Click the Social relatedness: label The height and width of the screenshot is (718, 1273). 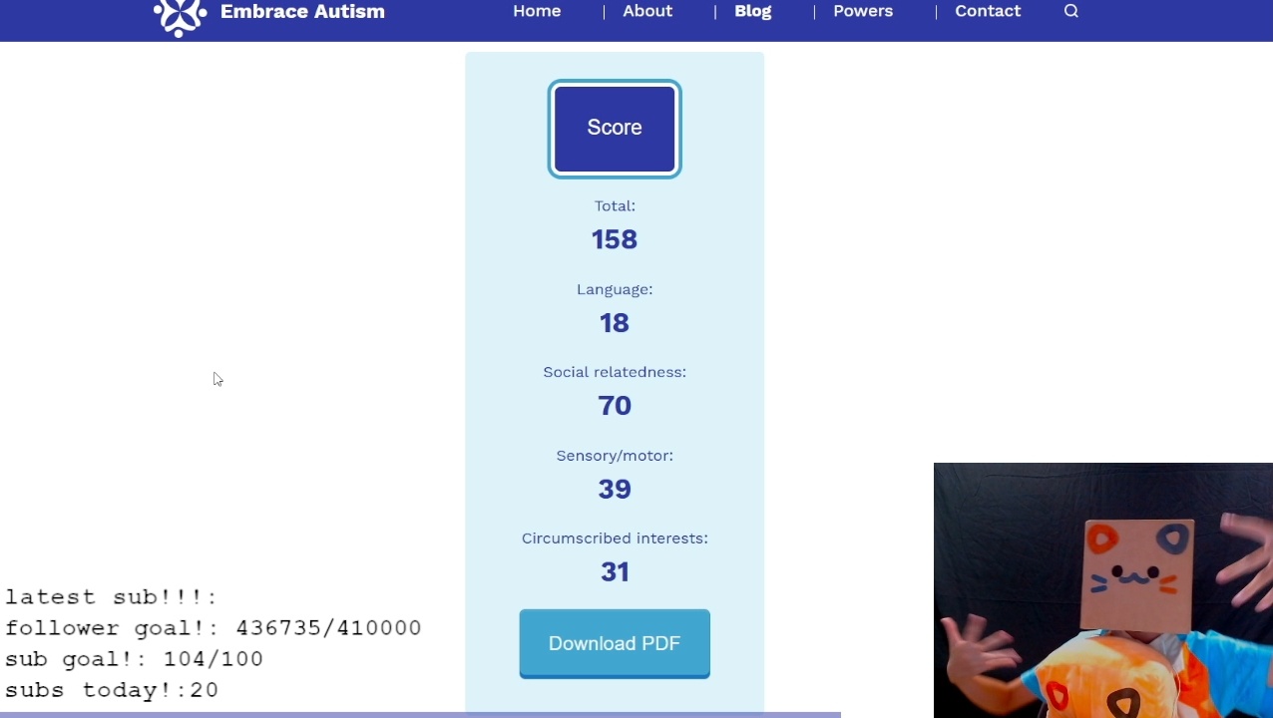click(615, 372)
